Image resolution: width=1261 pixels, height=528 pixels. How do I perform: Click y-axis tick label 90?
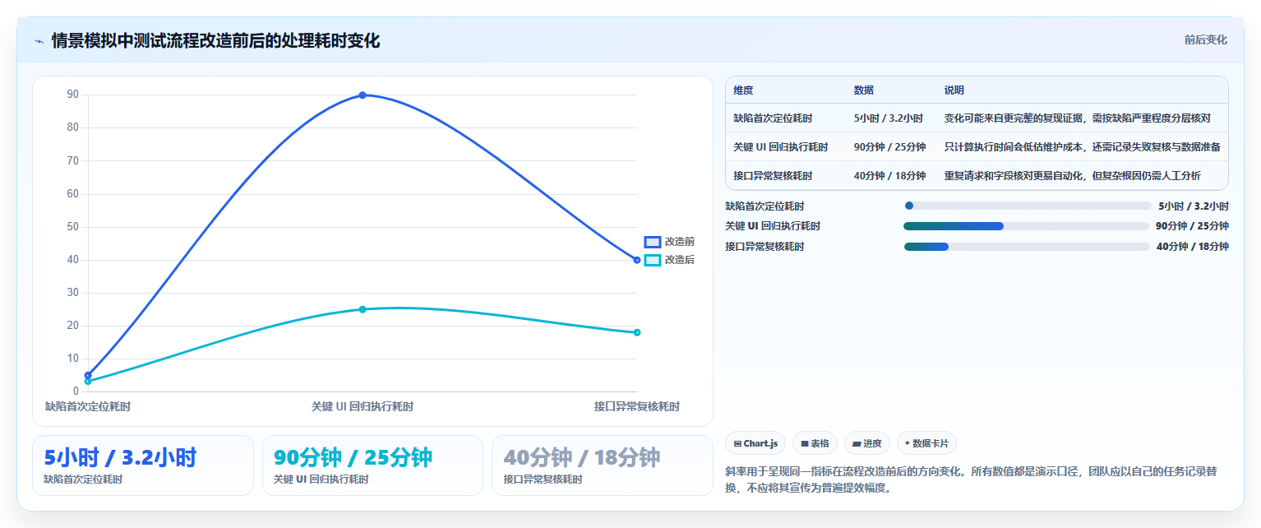(73, 95)
